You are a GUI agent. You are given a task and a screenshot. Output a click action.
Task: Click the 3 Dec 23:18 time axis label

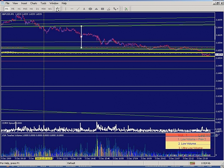click(202, 158)
